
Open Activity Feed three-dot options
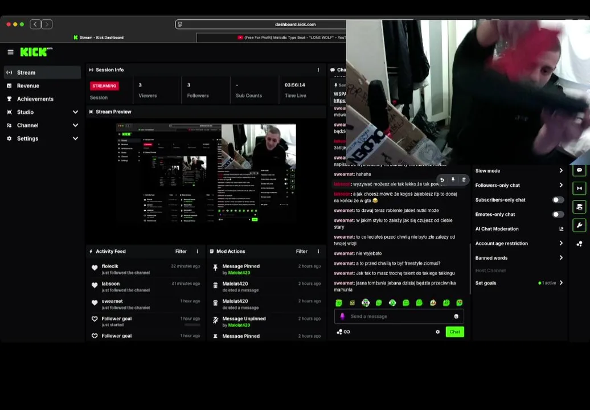click(198, 251)
